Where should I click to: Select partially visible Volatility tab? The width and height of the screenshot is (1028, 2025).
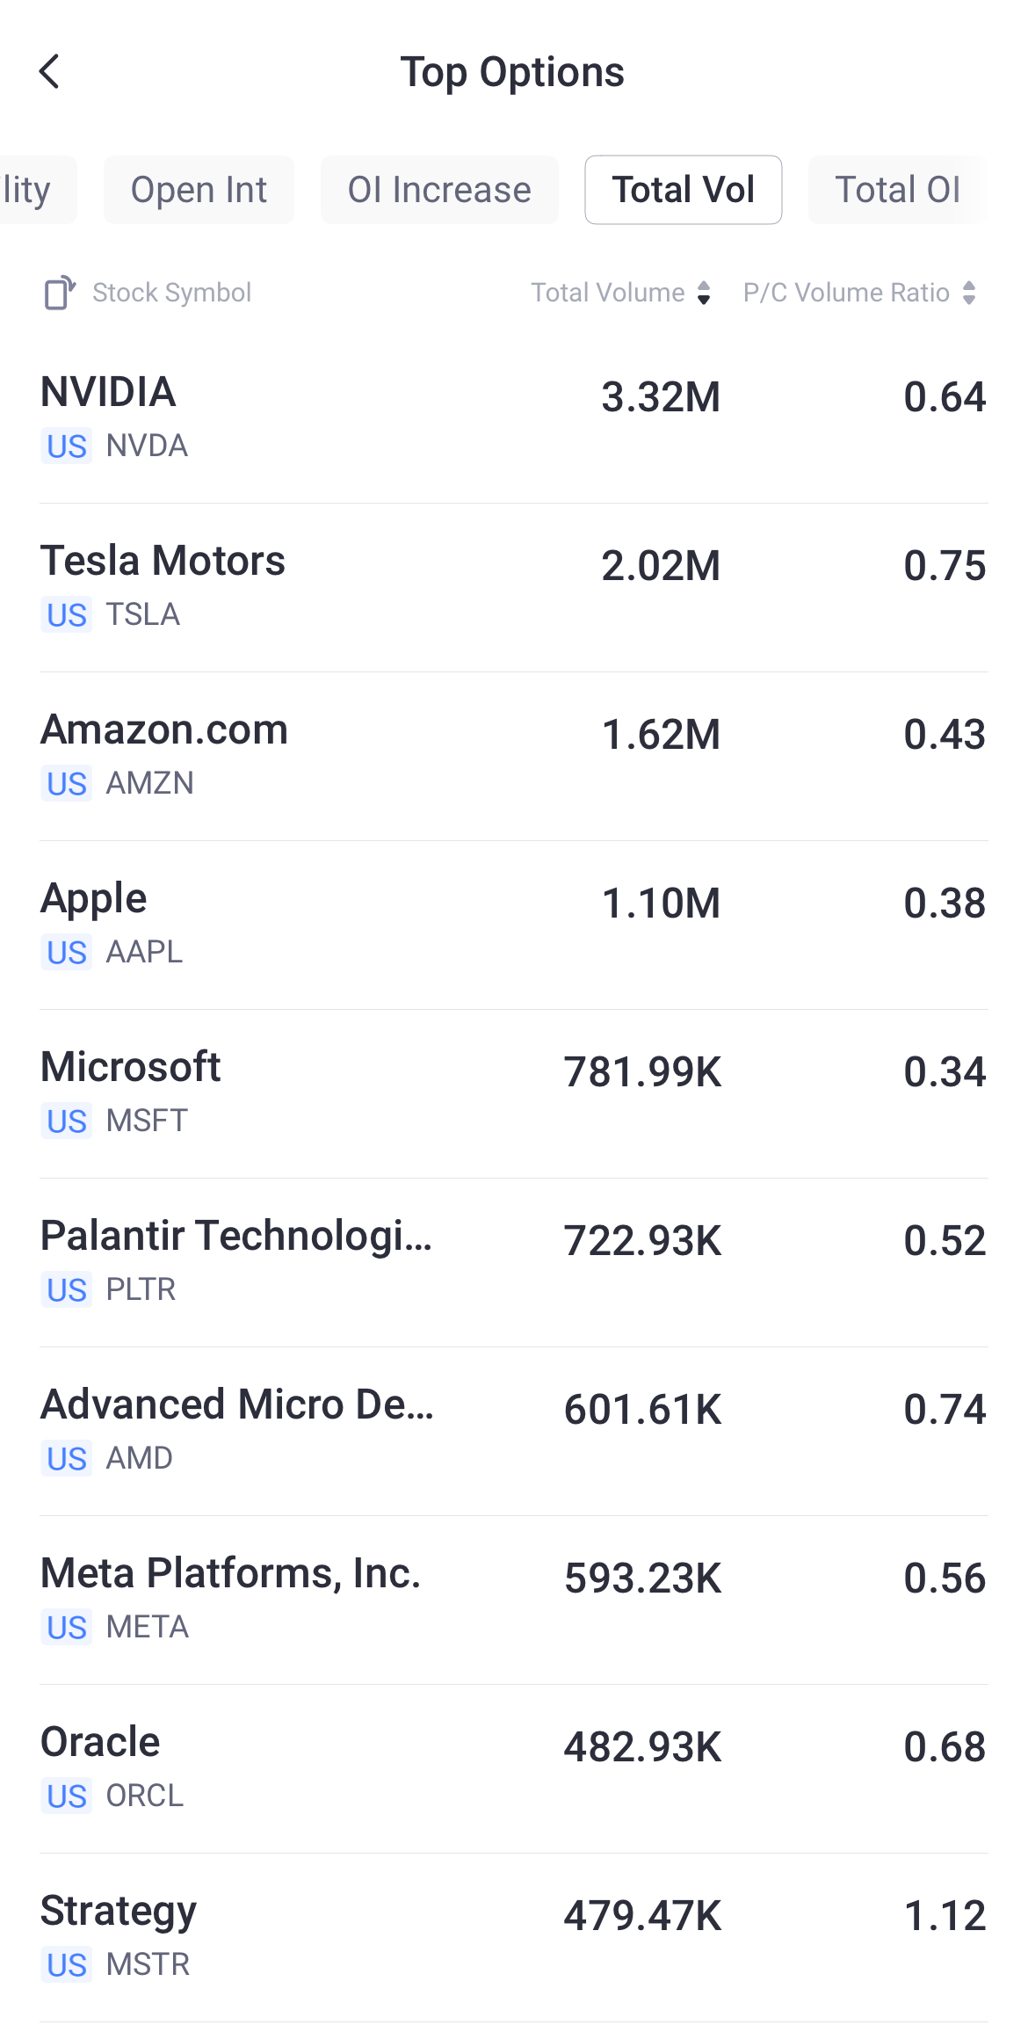coord(31,190)
